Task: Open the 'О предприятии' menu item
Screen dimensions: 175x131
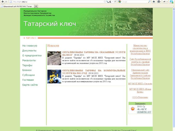Action: pos(32,55)
